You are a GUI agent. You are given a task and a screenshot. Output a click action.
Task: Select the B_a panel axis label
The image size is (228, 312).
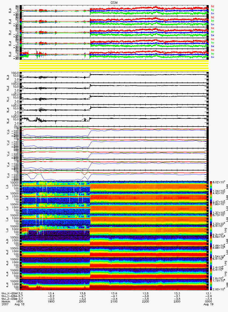point(10,54)
